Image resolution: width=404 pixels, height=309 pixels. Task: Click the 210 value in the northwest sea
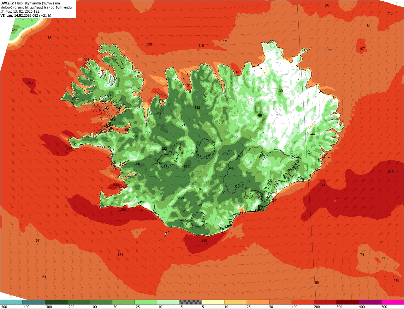pyautogui.click(x=30, y=83)
